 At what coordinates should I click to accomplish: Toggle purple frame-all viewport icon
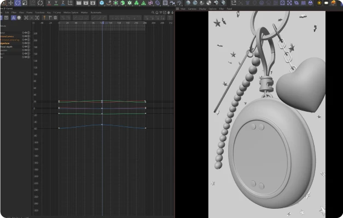click(x=289, y=3)
